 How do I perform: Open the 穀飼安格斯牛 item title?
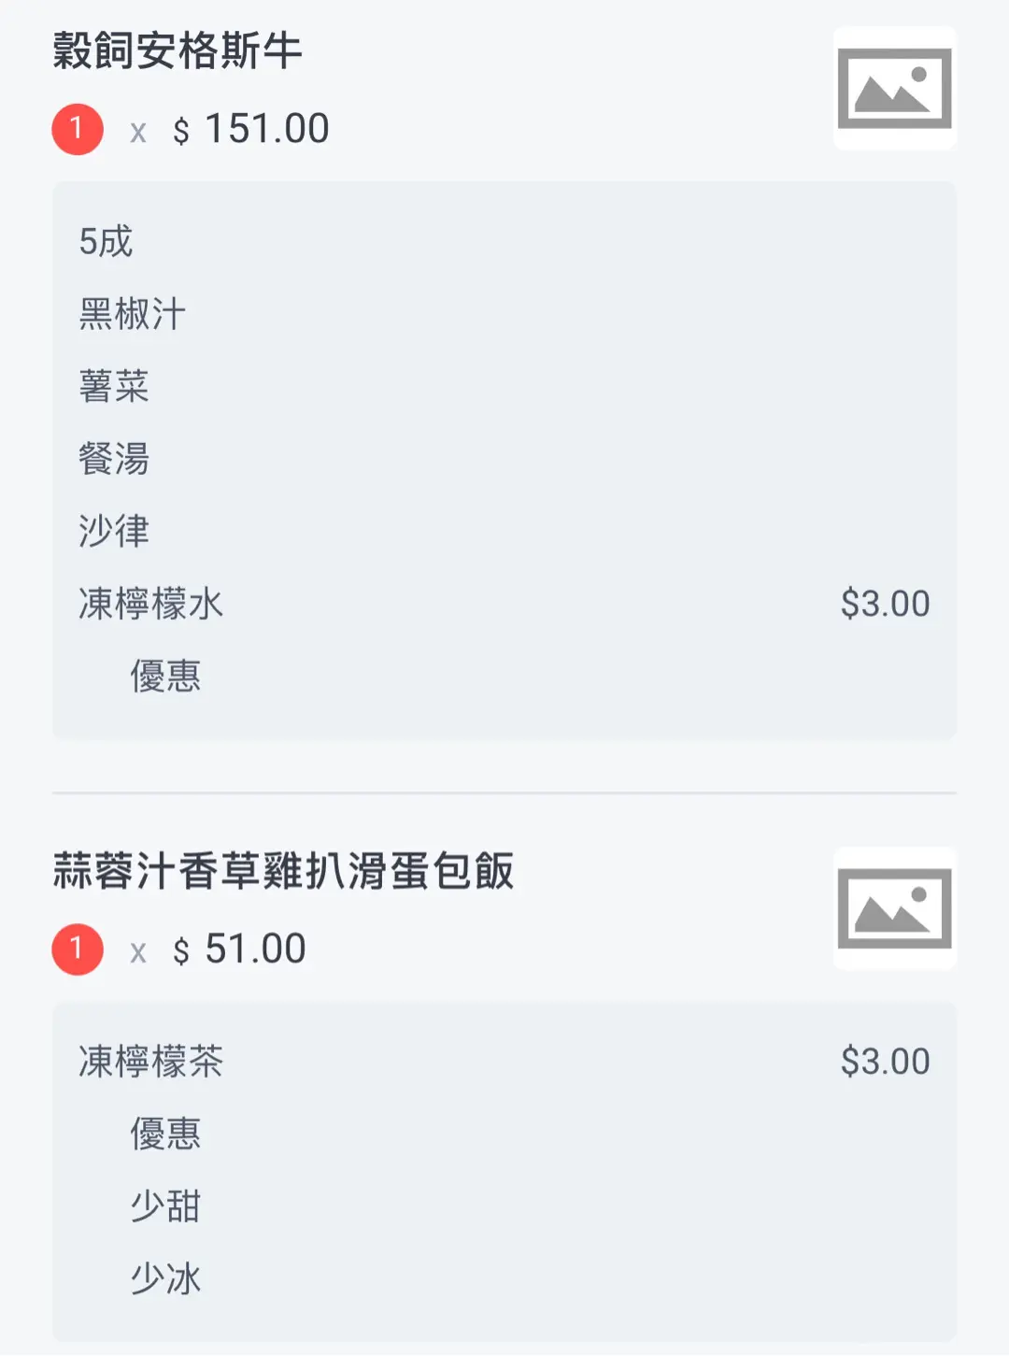click(x=178, y=51)
